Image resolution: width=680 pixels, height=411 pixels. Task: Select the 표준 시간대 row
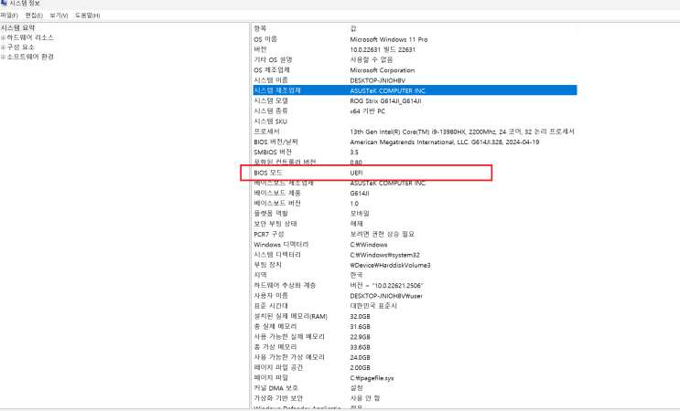[x=415, y=306]
